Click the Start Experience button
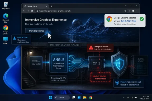Screen dimensions: 152x101 point(36,31)
